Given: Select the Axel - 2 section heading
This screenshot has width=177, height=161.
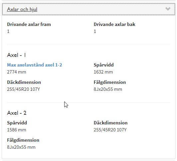Looking at the screenshot, I should (x=17, y=113).
